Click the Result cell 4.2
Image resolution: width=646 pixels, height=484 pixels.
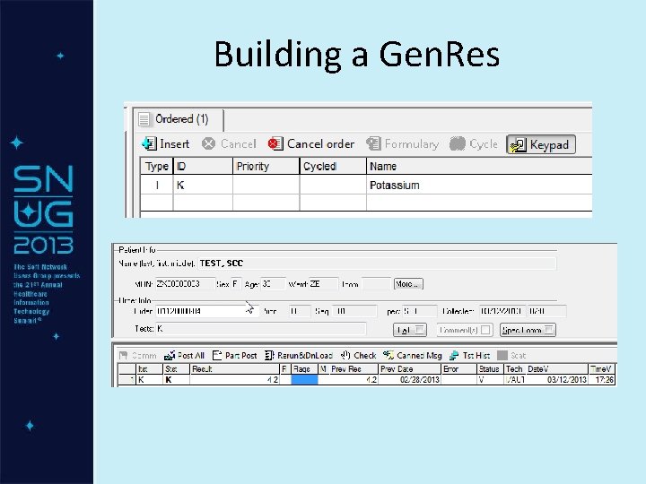click(x=234, y=379)
